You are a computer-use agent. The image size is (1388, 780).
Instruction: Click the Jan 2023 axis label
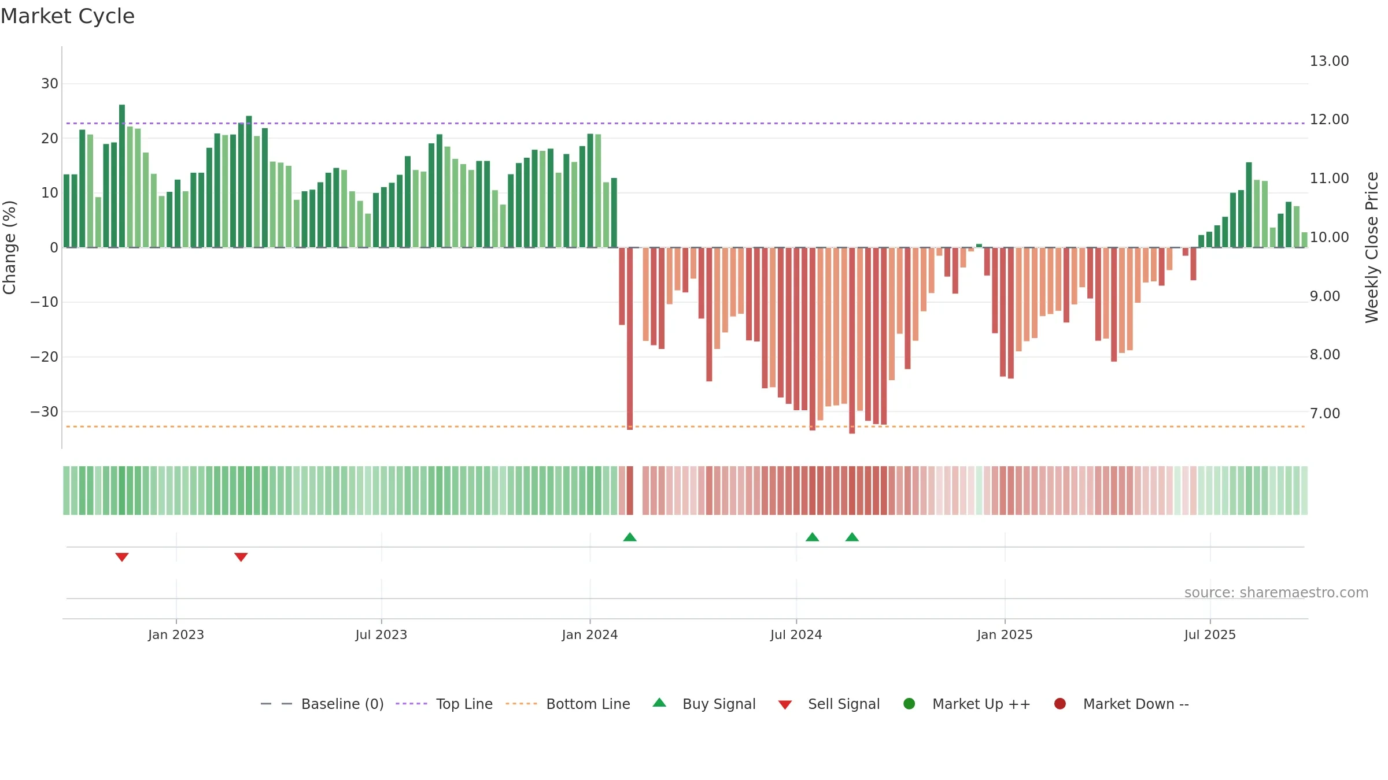pos(176,634)
